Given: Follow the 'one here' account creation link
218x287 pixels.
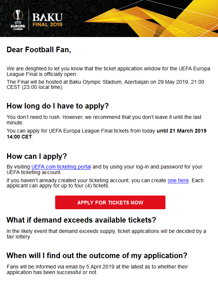Looking at the screenshot, I should click(178, 180).
